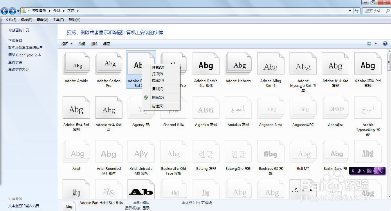Choose 隐藏(H) in the context menu
391x211 pixels.
coord(161,80)
